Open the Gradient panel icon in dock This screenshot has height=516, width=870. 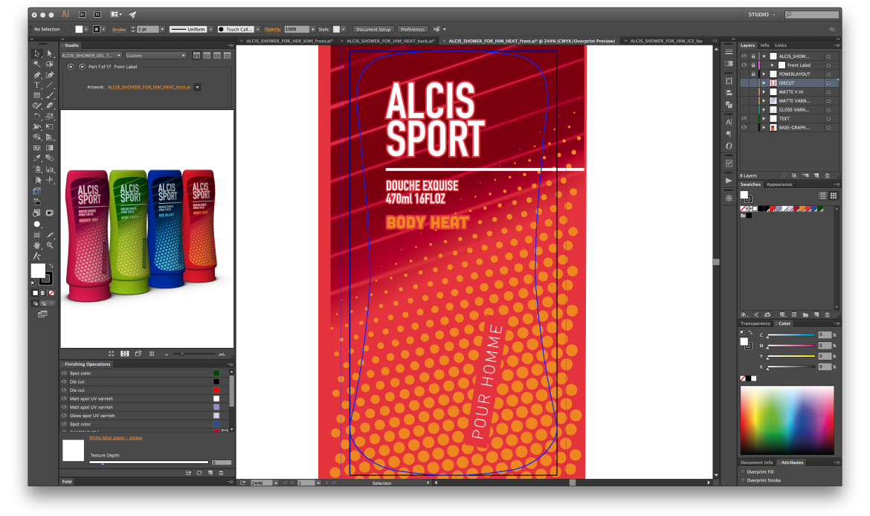(729, 64)
